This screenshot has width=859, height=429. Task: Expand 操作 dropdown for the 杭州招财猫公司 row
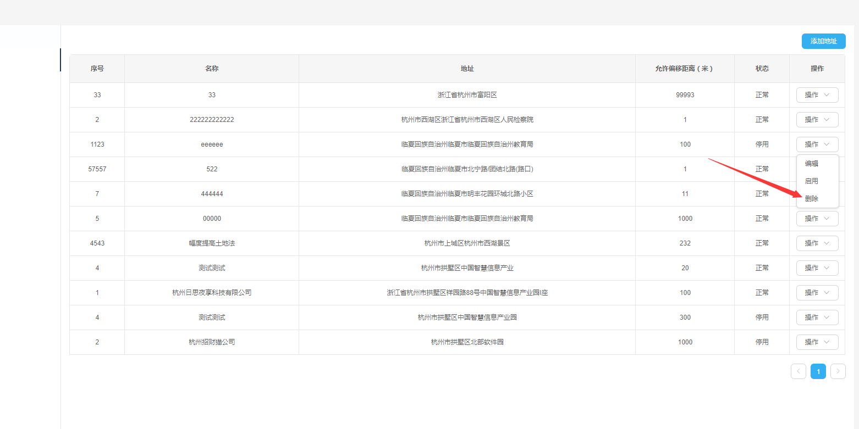click(817, 342)
